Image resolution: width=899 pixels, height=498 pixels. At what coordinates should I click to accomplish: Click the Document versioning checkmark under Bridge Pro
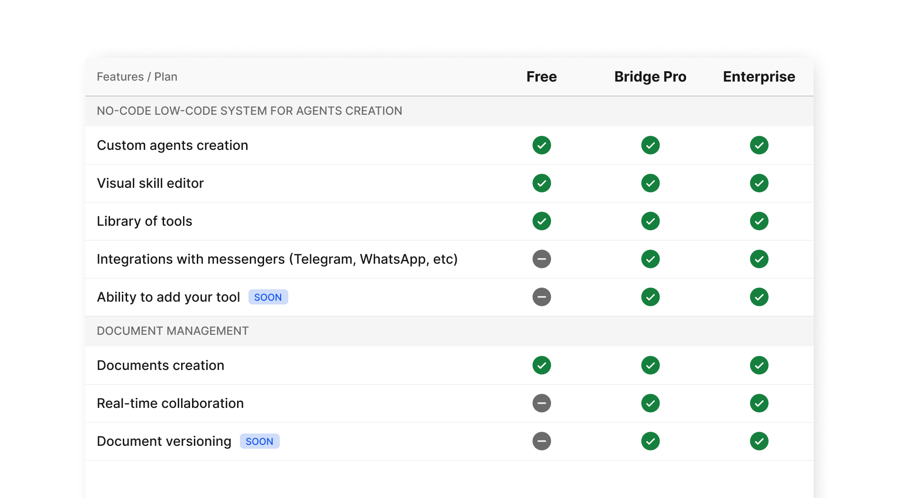click(650, 441)
